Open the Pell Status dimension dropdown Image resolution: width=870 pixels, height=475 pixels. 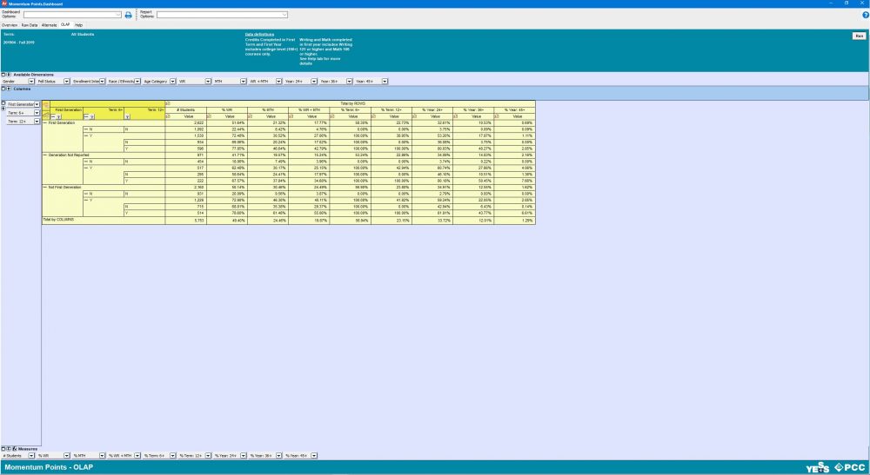pyautogui.click(x=67, y=82)
